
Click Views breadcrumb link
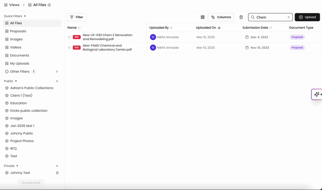14,5
